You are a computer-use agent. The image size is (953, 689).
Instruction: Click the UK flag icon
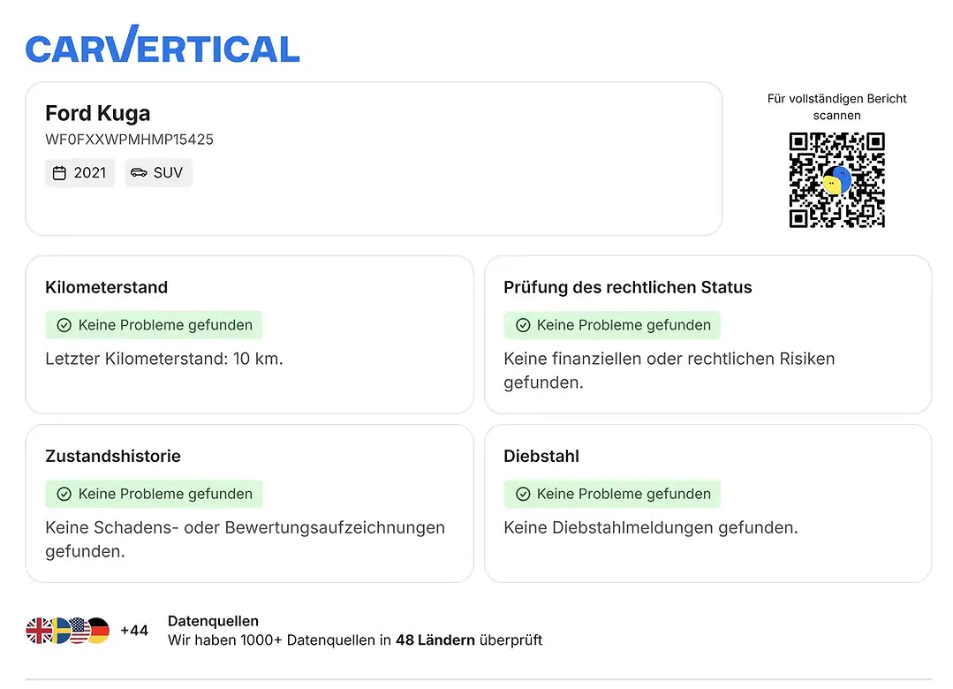39,631
